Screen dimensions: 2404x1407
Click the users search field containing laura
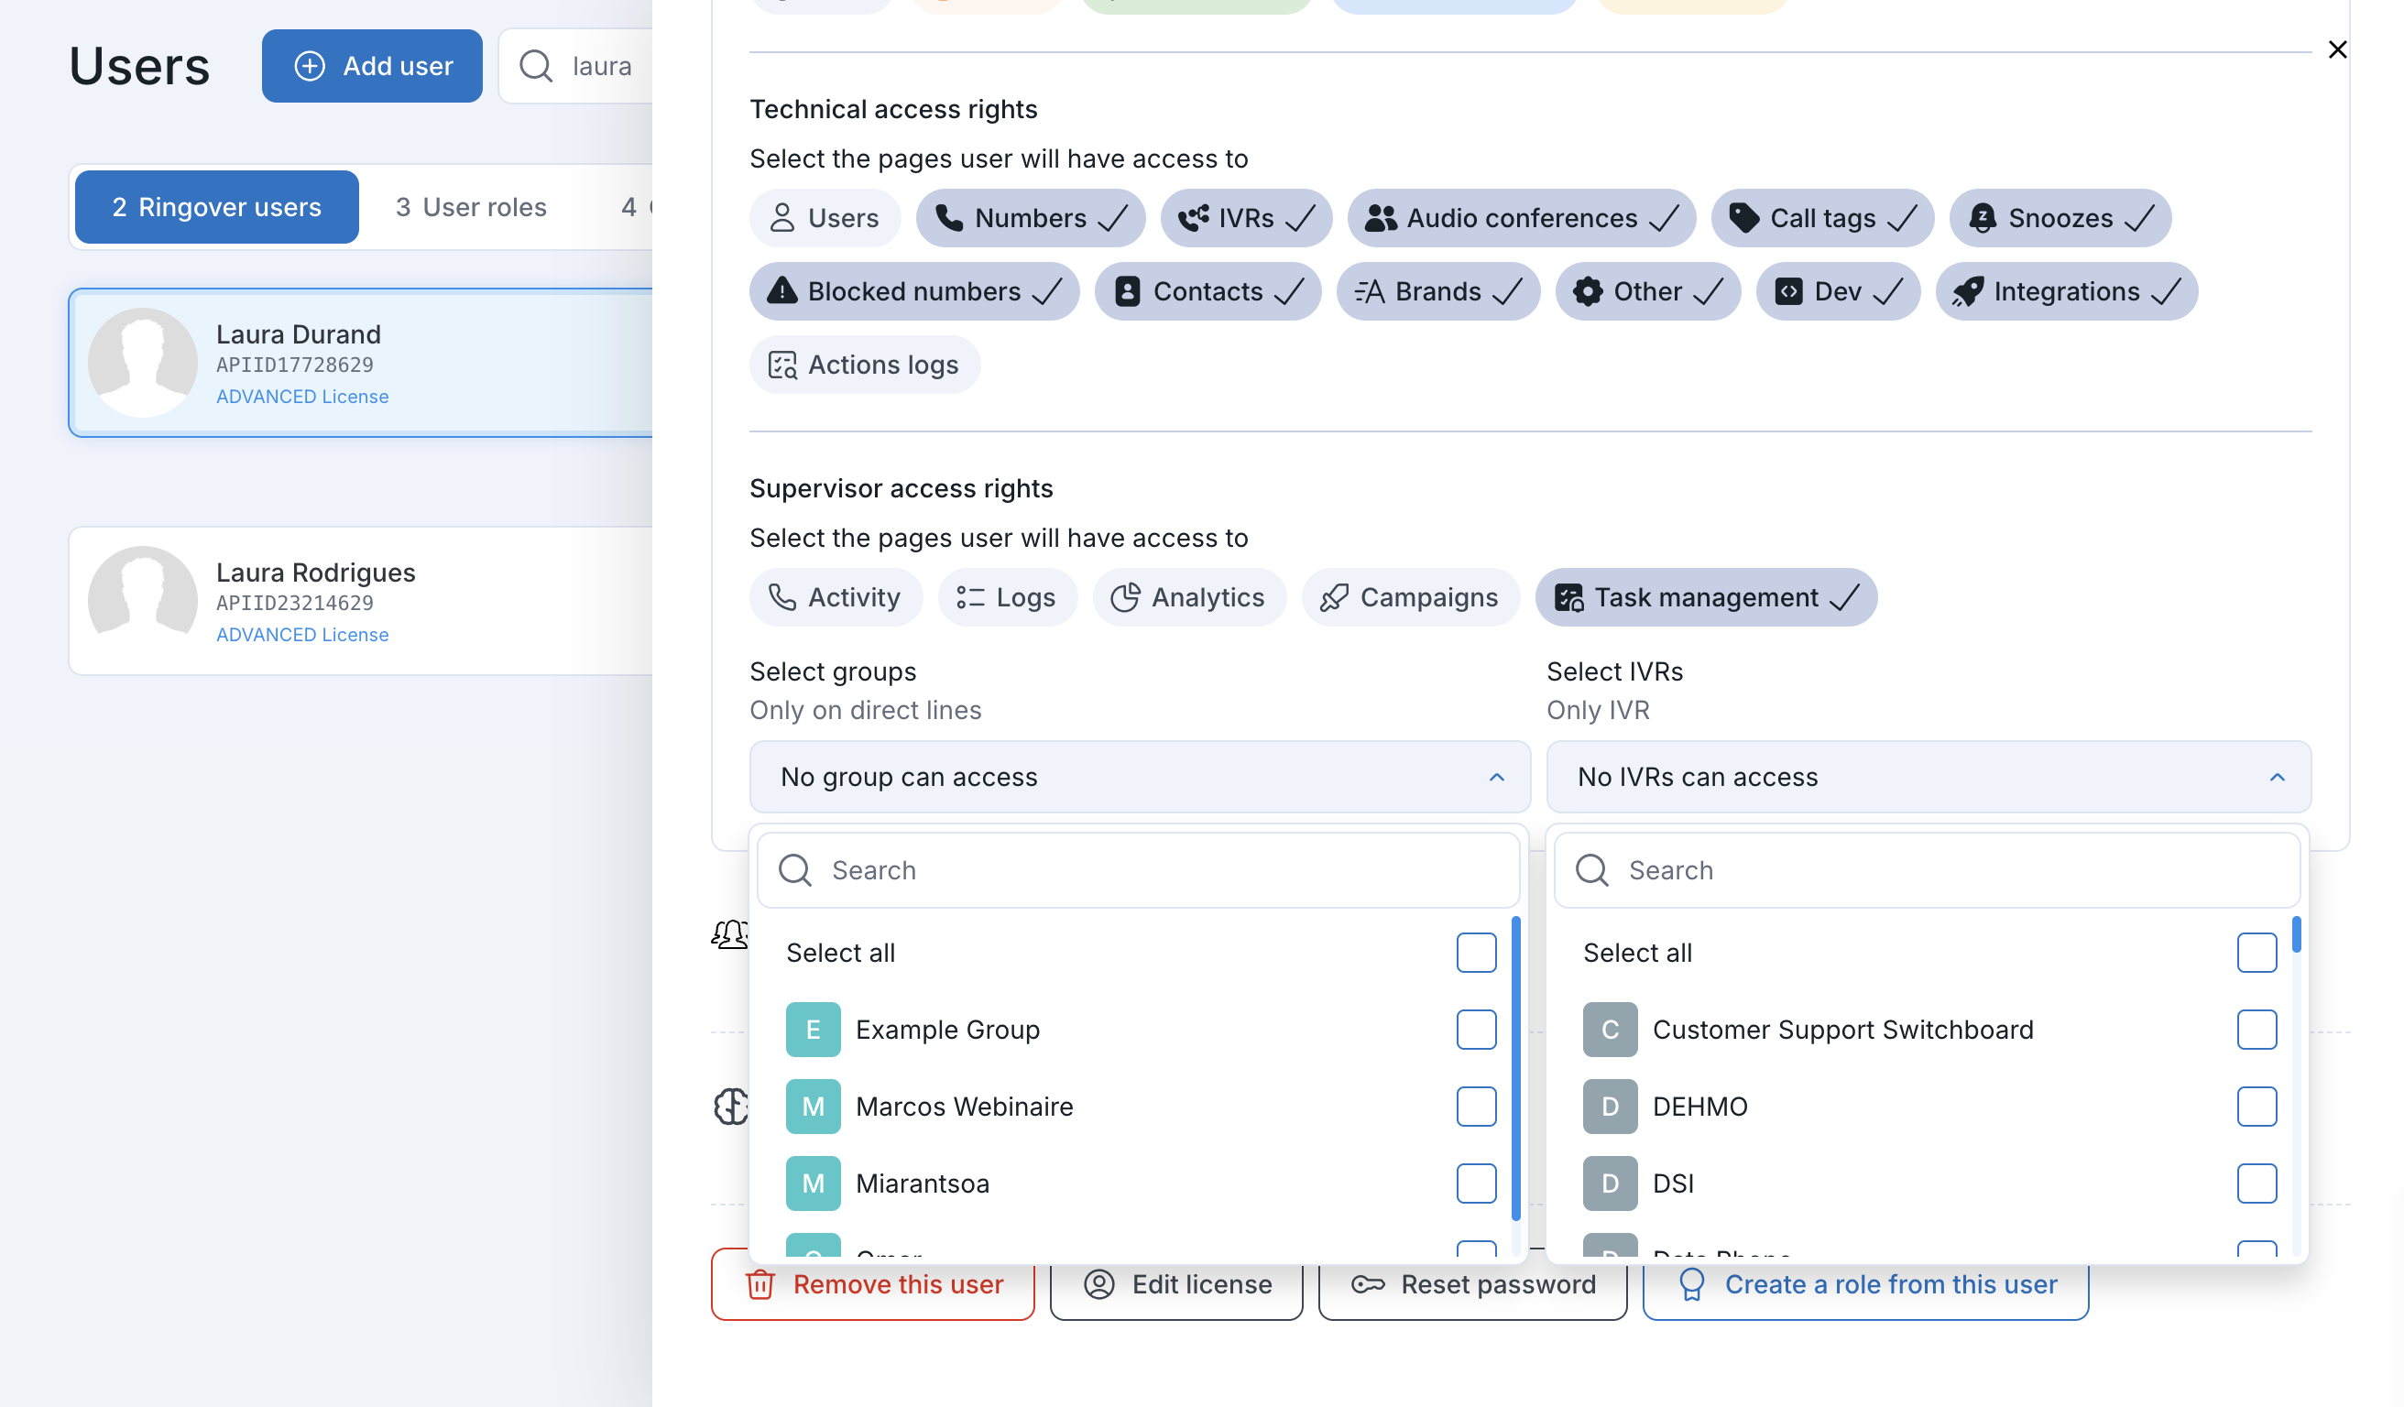[x=576, y=66]
